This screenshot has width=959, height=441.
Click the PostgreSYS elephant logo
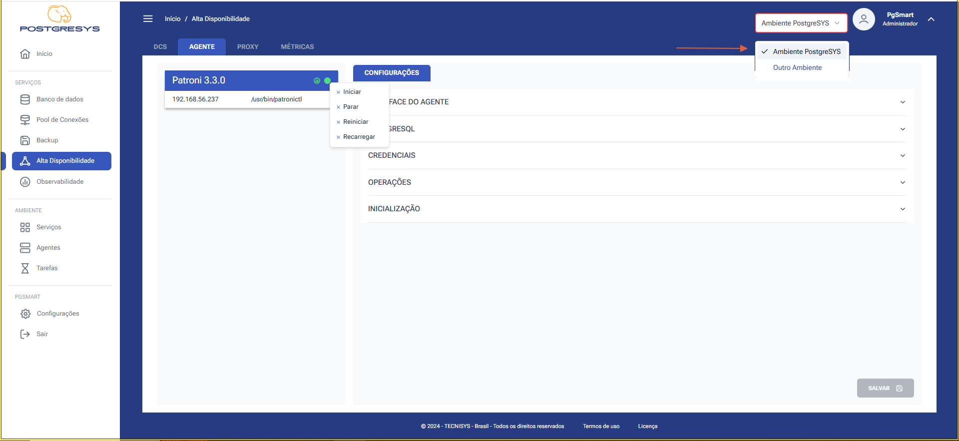(59, 19)
